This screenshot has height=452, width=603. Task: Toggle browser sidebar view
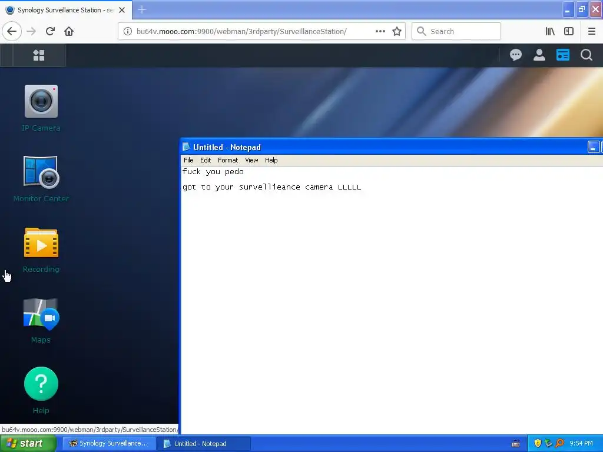[x=569, y=32]
